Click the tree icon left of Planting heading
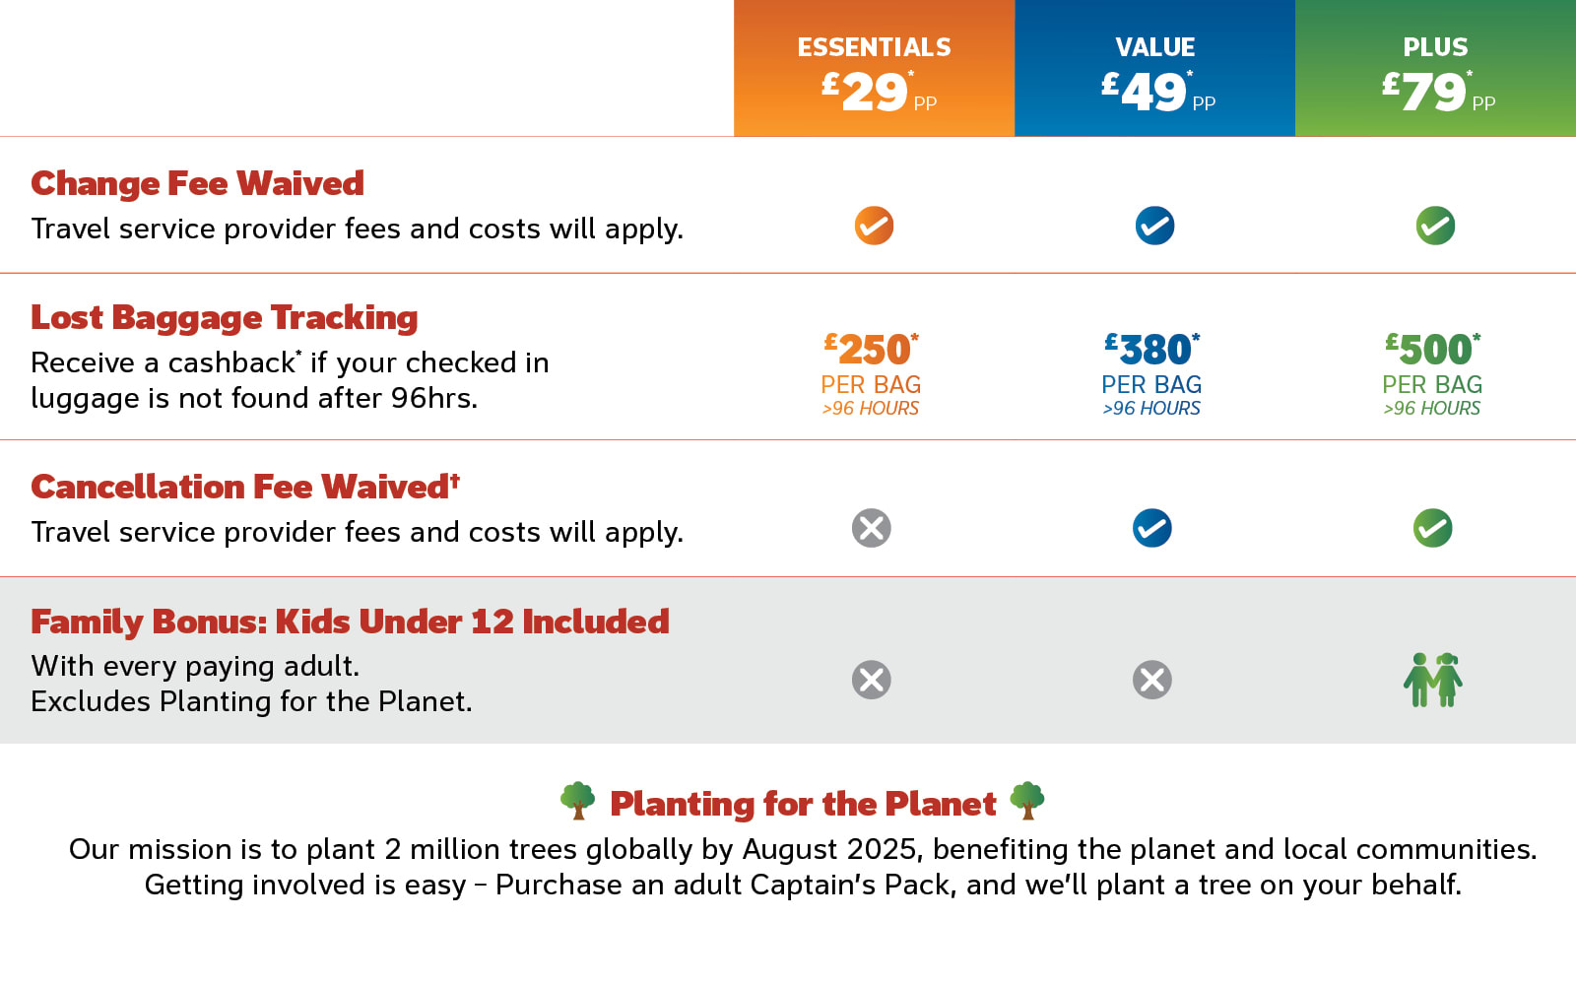This screenshot has width=1576, height=985. [x=578, y=801]
